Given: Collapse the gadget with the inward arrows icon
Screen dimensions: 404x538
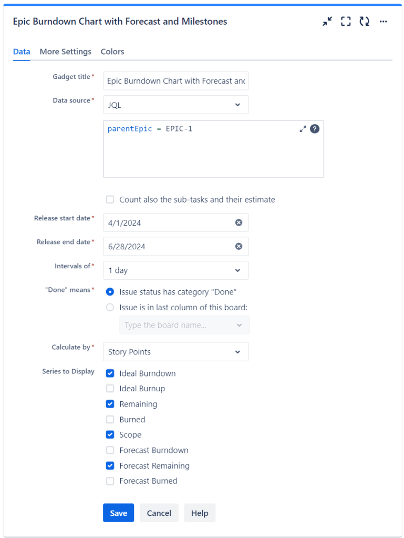Looking at the screenshot, I should (x=327, y=22).
